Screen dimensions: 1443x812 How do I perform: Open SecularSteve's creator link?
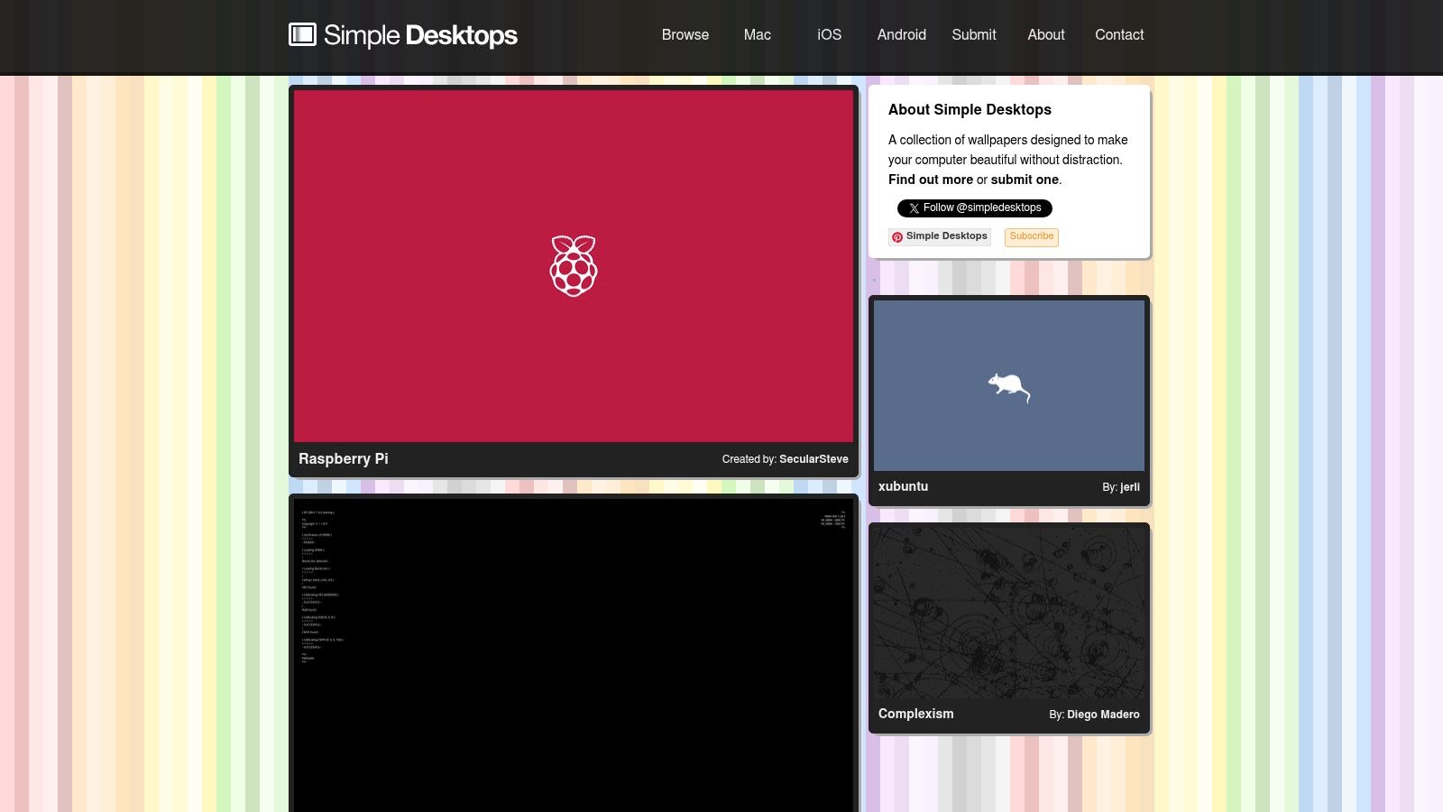813,459
